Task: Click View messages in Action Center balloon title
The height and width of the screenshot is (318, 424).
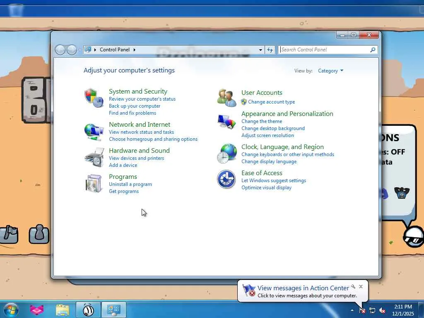Action: pyautogui.click(x=303, y=288)
